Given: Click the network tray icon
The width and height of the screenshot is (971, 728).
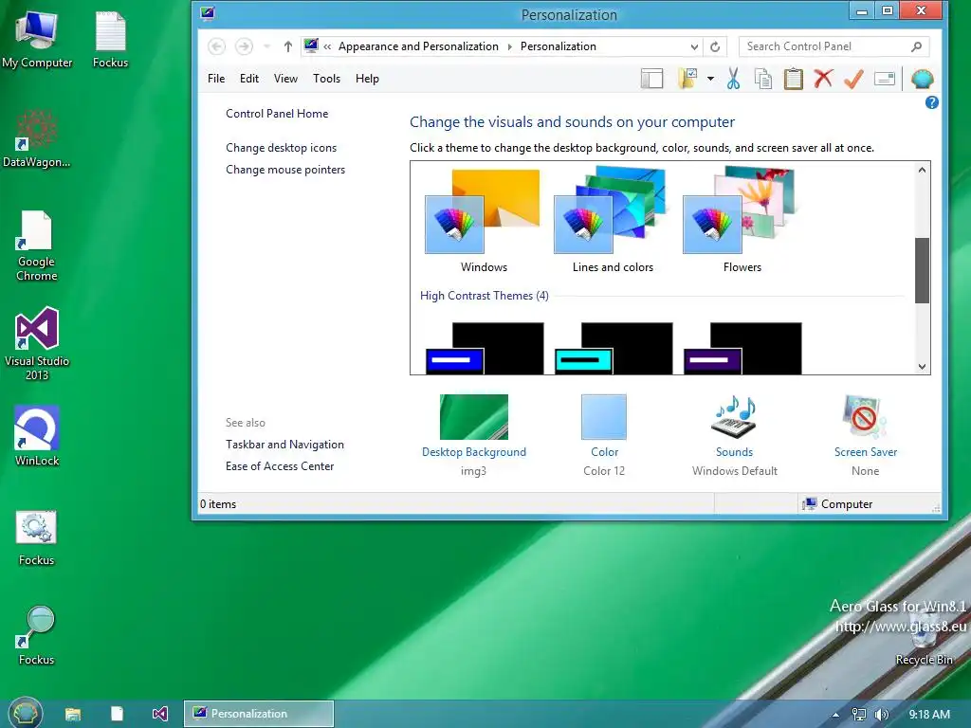Looking at the screenshot, I should pyautogui.click(x=859, y=715).
